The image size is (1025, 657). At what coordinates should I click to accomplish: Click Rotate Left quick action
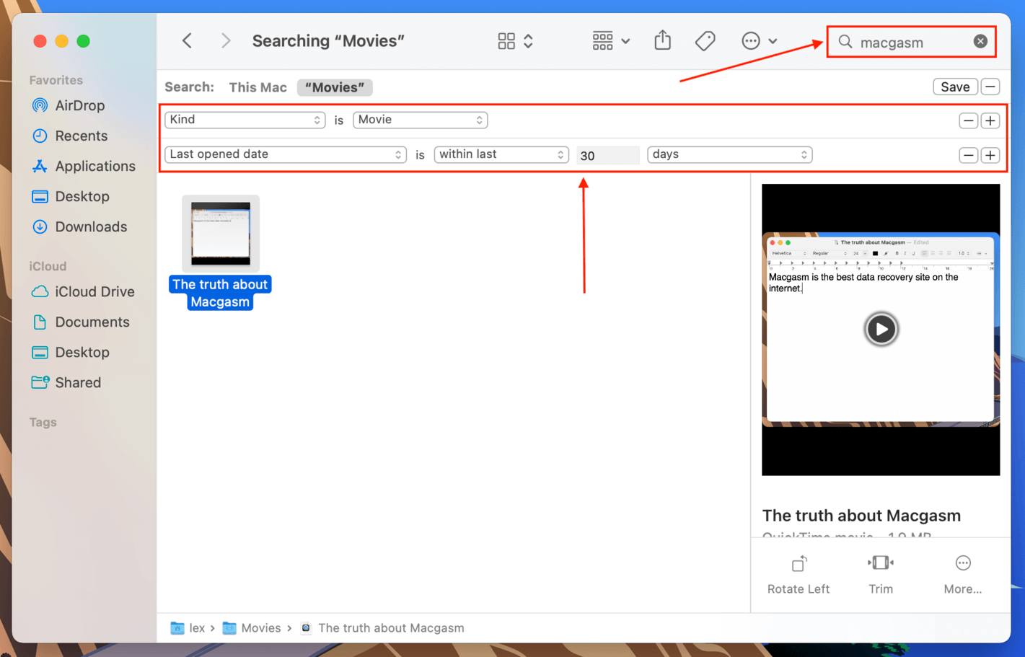[799, 574]
